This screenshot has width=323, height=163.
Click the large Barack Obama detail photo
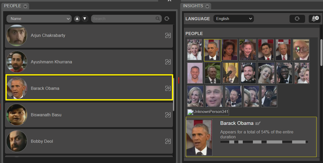[199, 137]
